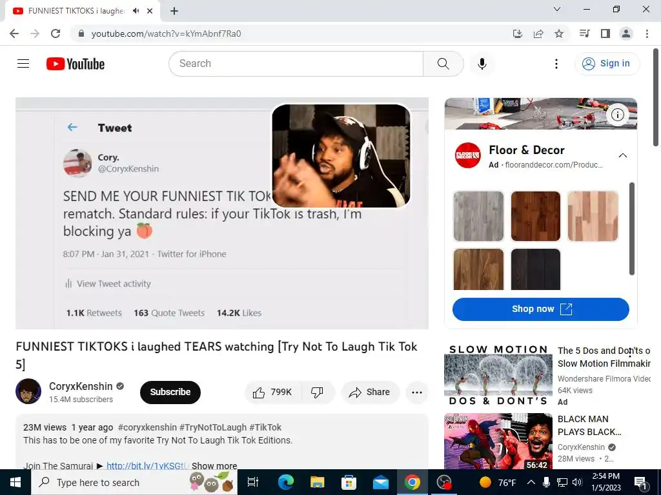Click the #TryNotToLaugh hashtag

pyautogui.click(x=213, y=427)
